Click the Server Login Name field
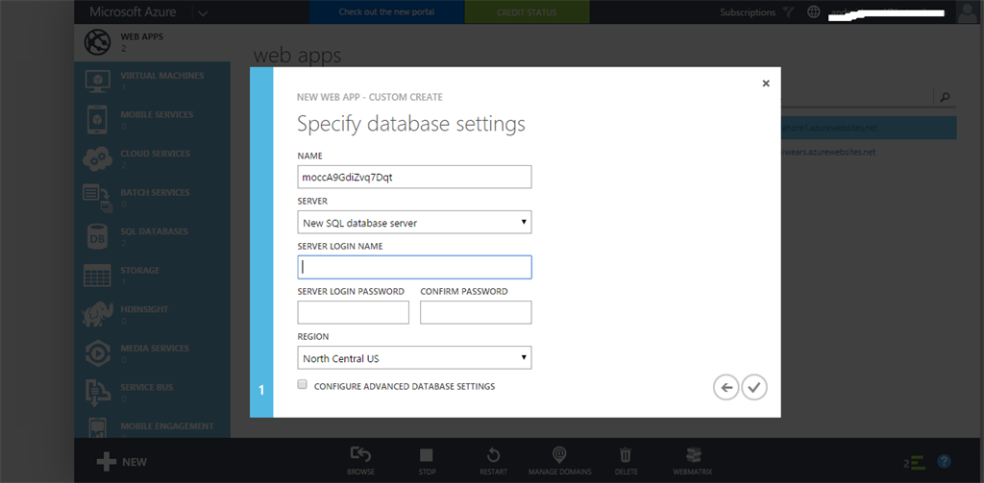The image size is (984, 483). point(414,267)
